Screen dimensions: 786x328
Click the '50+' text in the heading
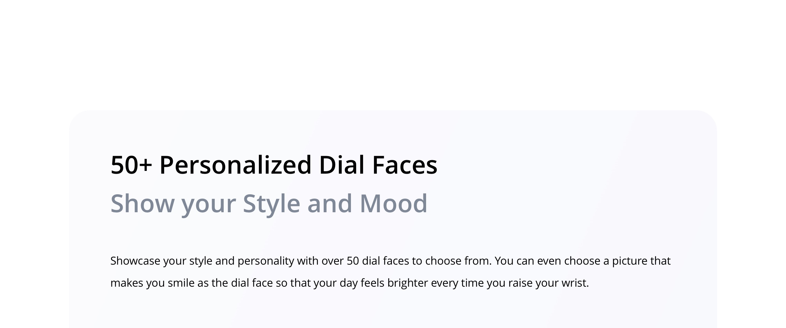tap(131, 165)
